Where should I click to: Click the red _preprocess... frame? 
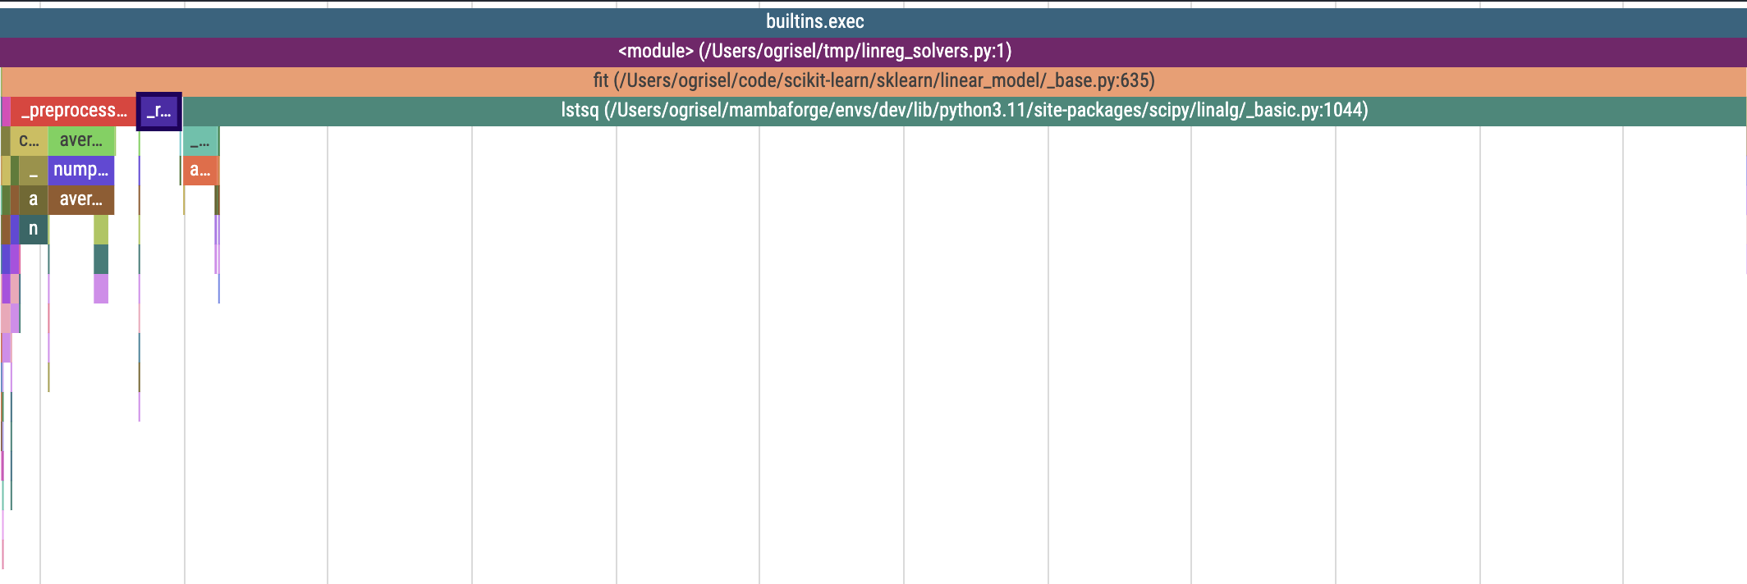click(73, 111)
